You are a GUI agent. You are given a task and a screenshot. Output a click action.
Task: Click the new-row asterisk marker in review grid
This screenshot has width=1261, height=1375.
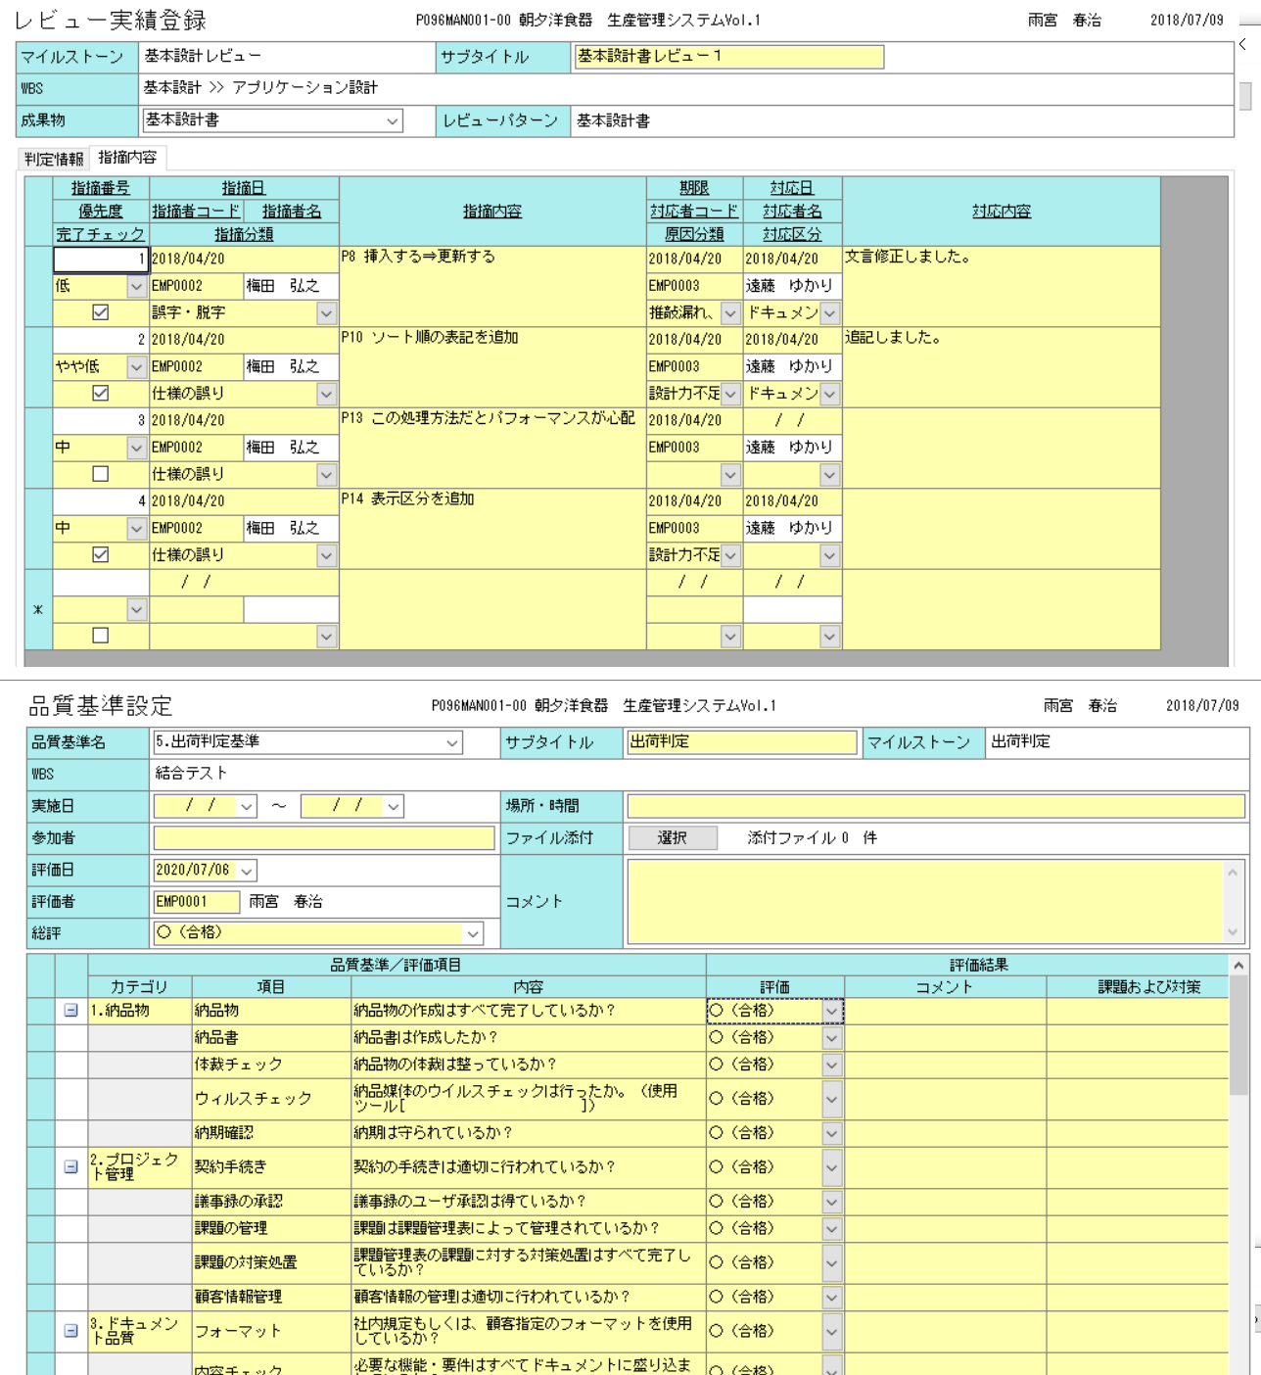pyautogui.click(x=38, y=609)
